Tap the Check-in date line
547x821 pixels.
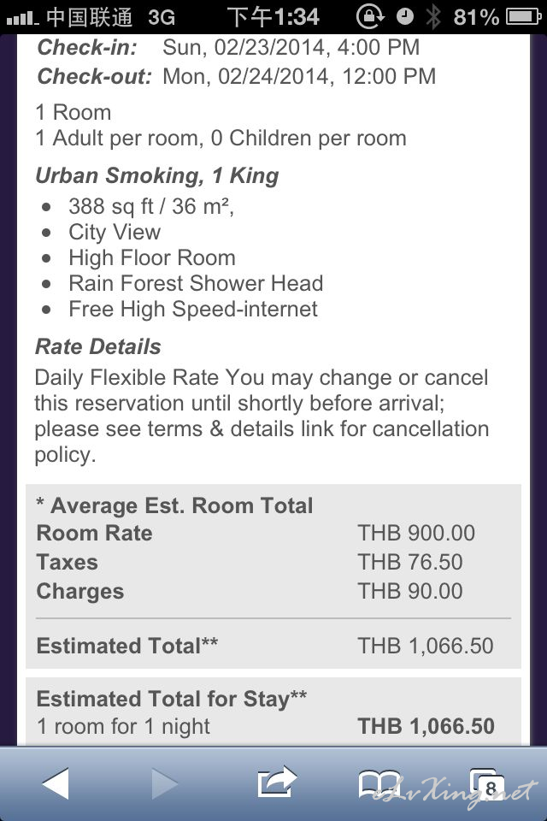[228, 47]
